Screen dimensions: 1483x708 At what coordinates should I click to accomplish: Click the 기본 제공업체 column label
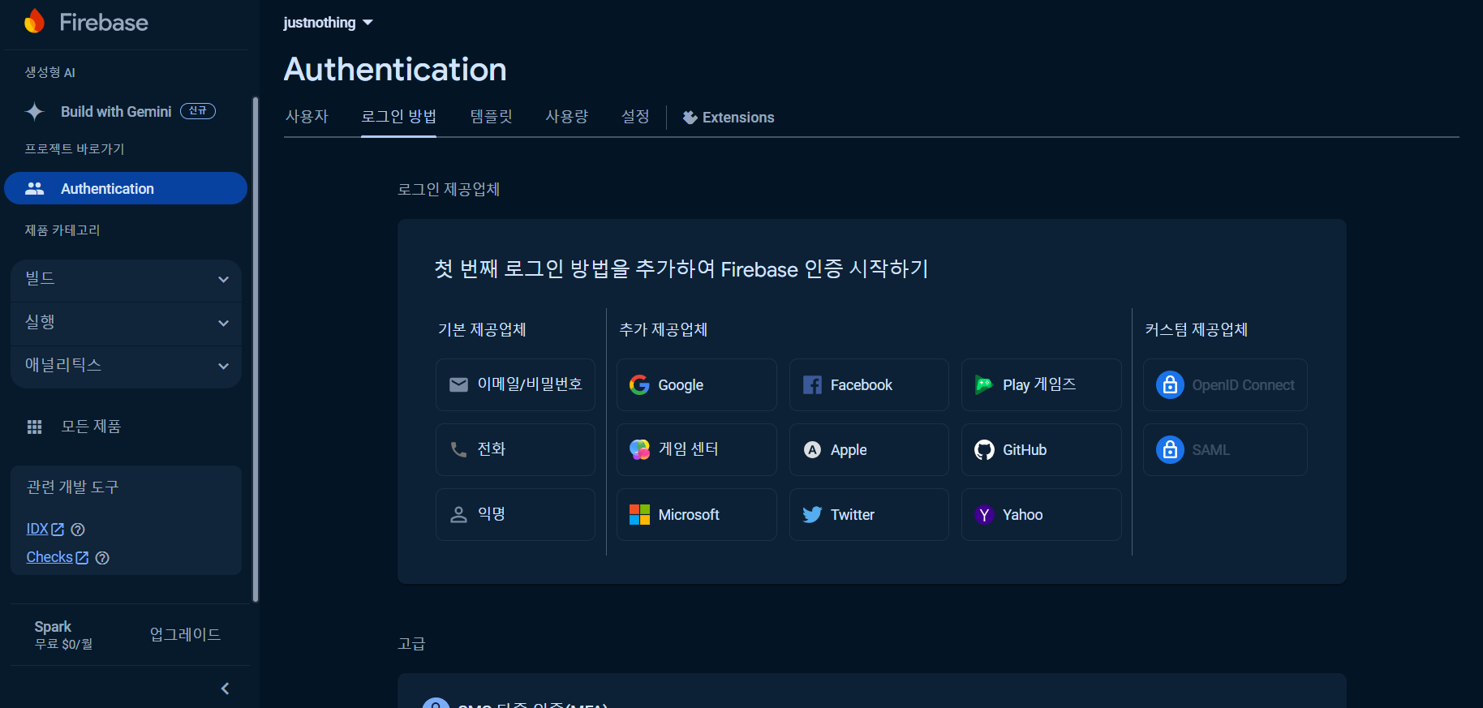482,329
